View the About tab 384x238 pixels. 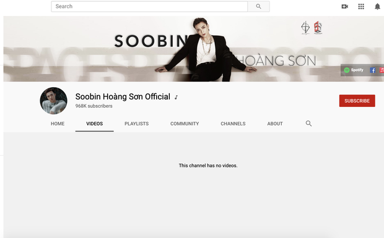pyautogui.click(x=275, y=124)
